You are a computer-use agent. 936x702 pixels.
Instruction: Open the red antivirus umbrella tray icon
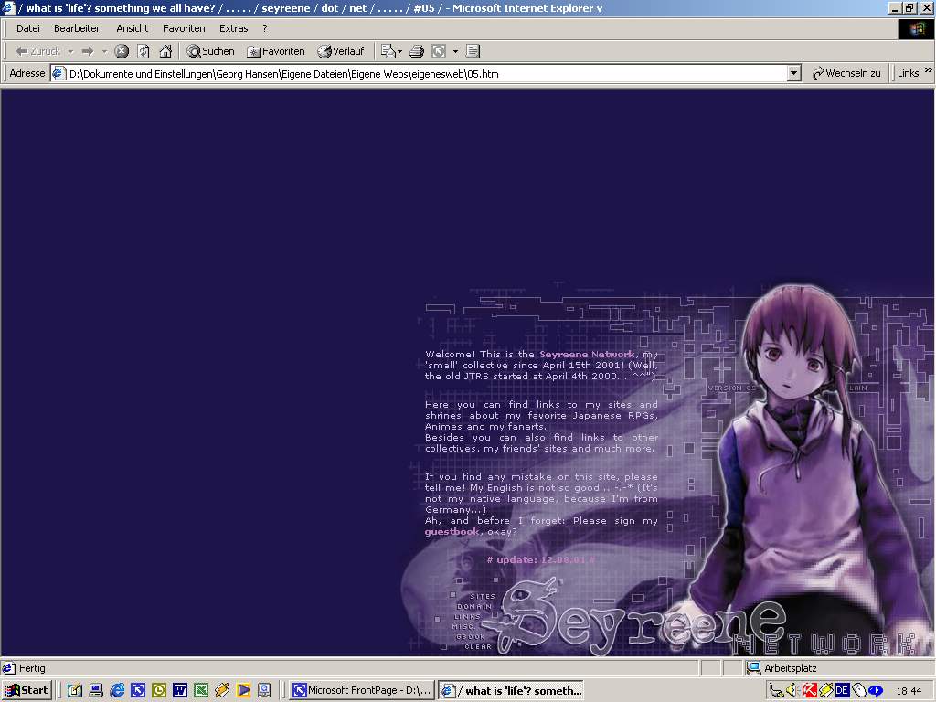point(810,691)
